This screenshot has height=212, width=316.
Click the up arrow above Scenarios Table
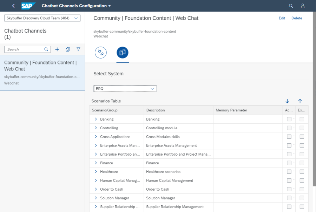(300, 101)
